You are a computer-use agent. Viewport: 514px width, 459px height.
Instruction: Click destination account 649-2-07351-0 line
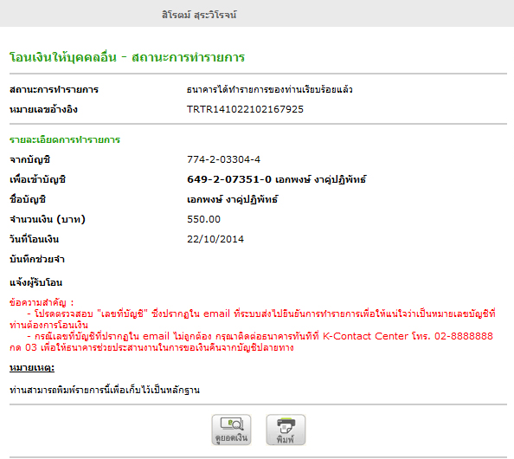pyautogui.click(x=277, y=179)
